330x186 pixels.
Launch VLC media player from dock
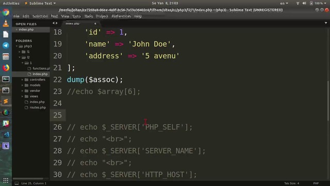[6, 23]
